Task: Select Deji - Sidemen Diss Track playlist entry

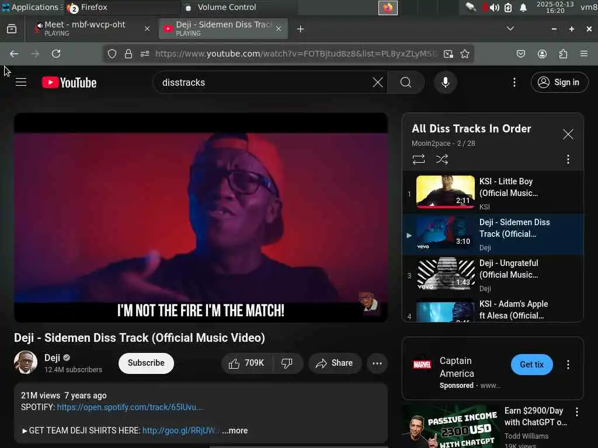Action: pyautogui.click(x=493, y=235)
